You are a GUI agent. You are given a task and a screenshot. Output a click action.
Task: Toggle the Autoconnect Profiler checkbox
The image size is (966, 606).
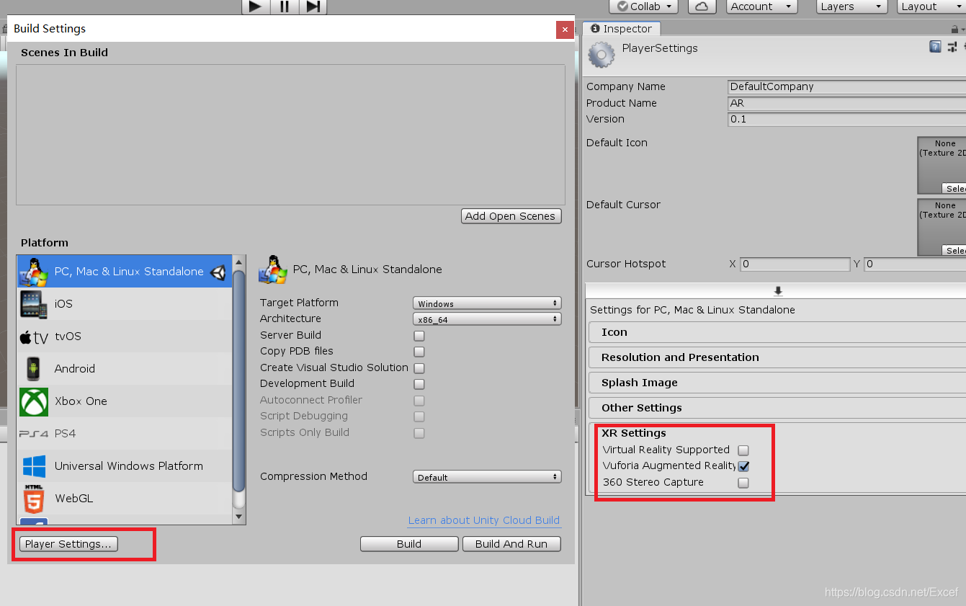click(419, 401)
